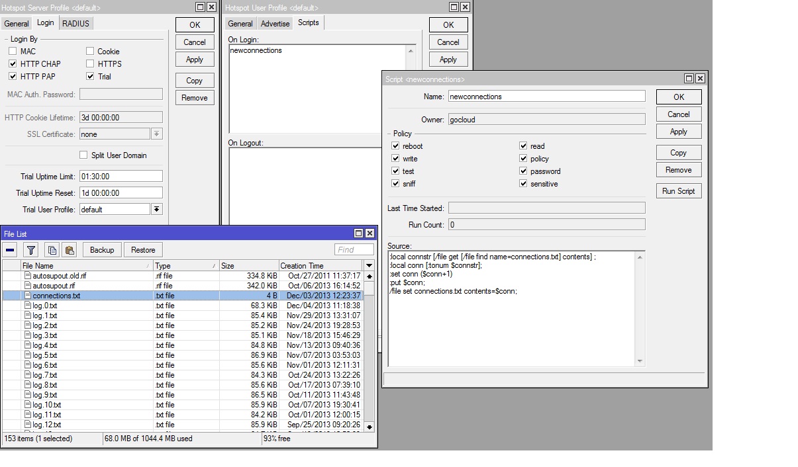Uncheck the Trial login option

coord(91,77)
